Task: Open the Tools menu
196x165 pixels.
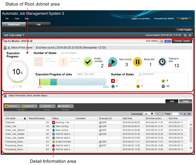Action: pyautogui.click(x=17, y=19)
